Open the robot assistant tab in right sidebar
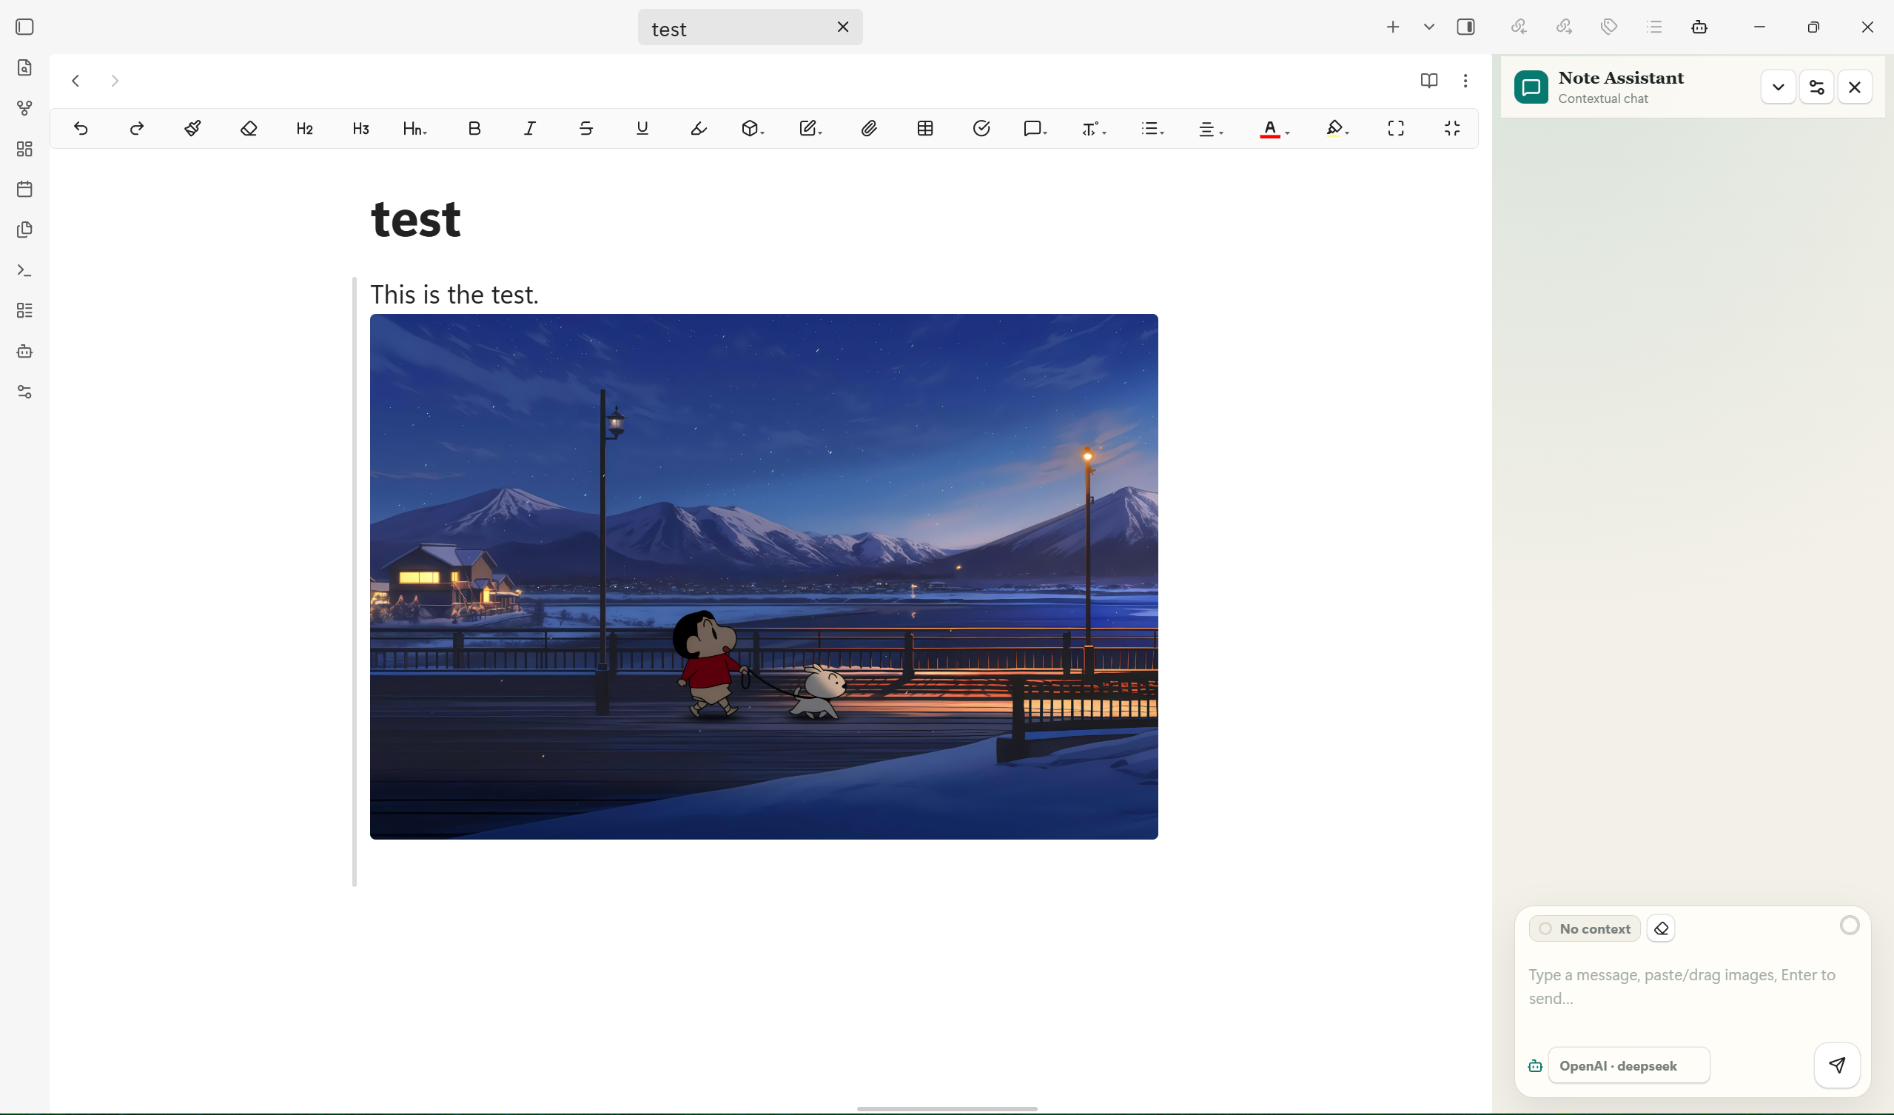The image size is (1894, 1115). (x=1699, y=27)
